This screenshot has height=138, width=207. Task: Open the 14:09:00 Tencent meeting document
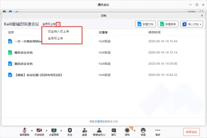coord(23,64)
